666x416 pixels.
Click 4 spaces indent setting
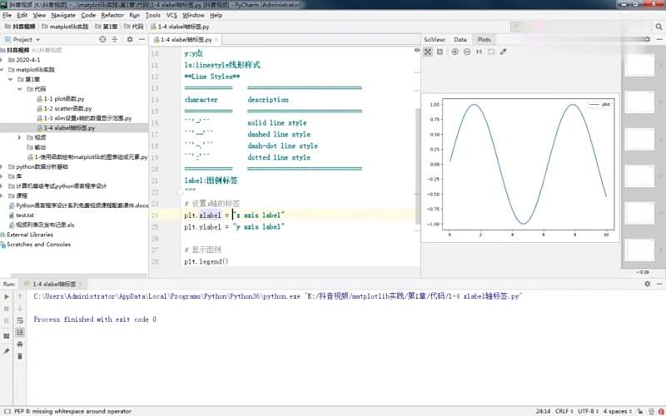[x=618, y=411]
